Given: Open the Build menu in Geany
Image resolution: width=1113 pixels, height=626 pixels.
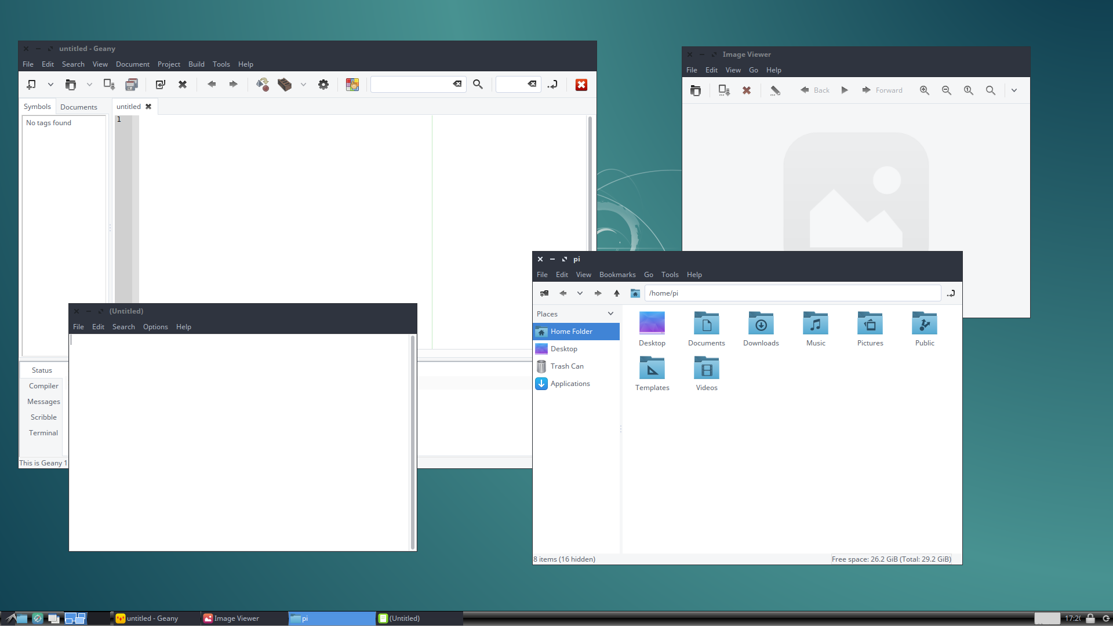Looking at the screenshot, I should pyautogui.click(x=197, y=64).
